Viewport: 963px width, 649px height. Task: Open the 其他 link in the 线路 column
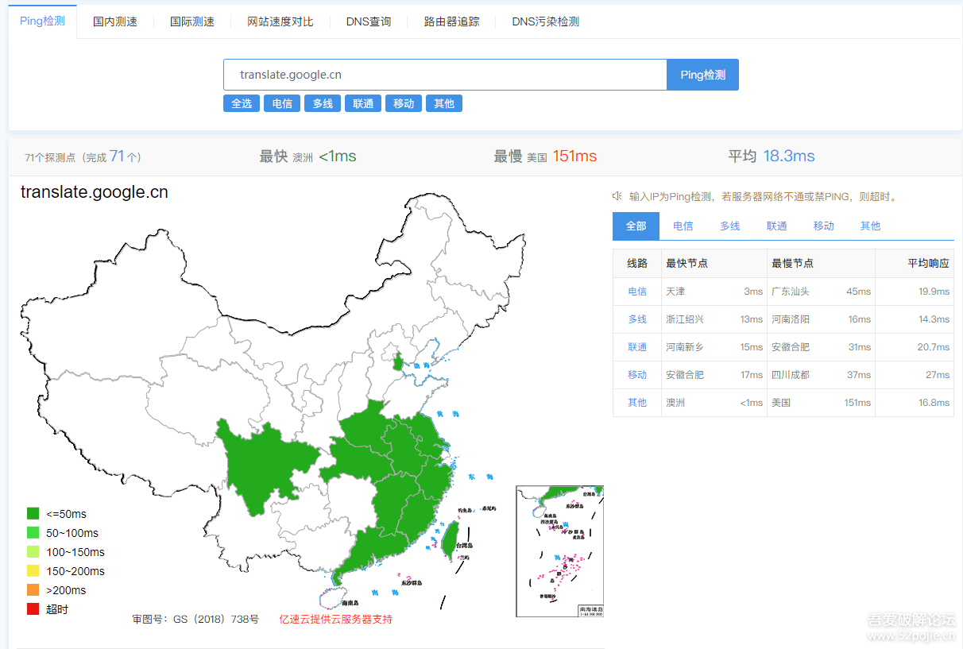click(637, 403)
